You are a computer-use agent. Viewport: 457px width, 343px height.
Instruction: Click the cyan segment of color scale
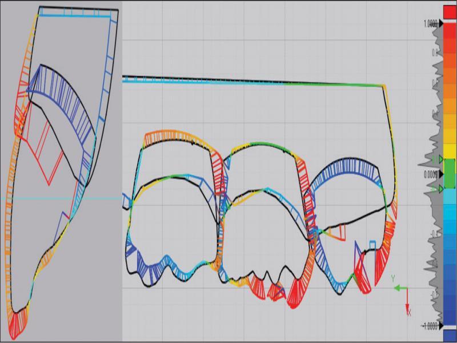click(450, 198)
